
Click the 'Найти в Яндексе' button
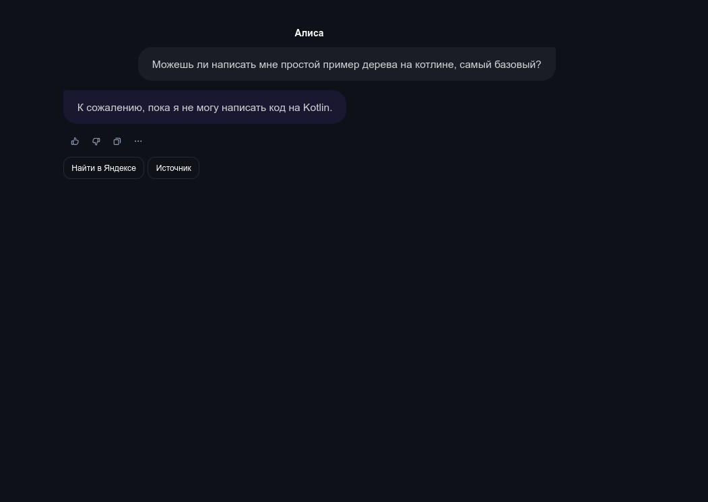103,168
